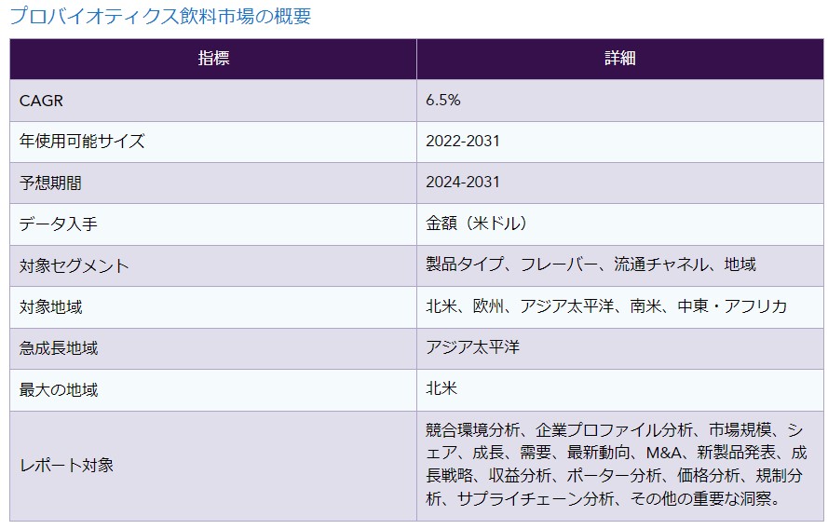828x529 pixels.
Task: Click the 対象セグメント label
Action: pos(74,265)
